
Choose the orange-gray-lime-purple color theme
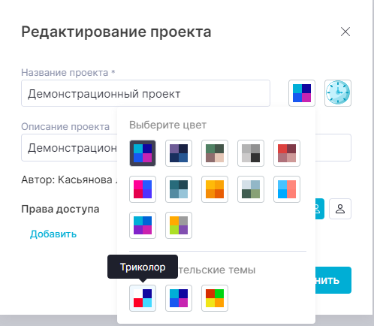pyautogui.click(x=179, y=225)
